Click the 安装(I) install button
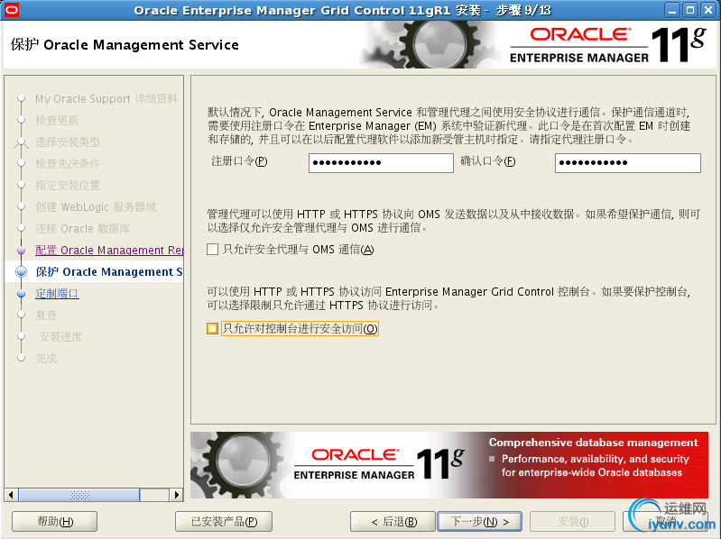Viewport: 721px width, 539px height. [x=572, y=522]
